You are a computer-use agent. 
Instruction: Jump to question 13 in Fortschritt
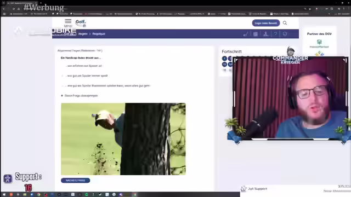click(224, 65)
